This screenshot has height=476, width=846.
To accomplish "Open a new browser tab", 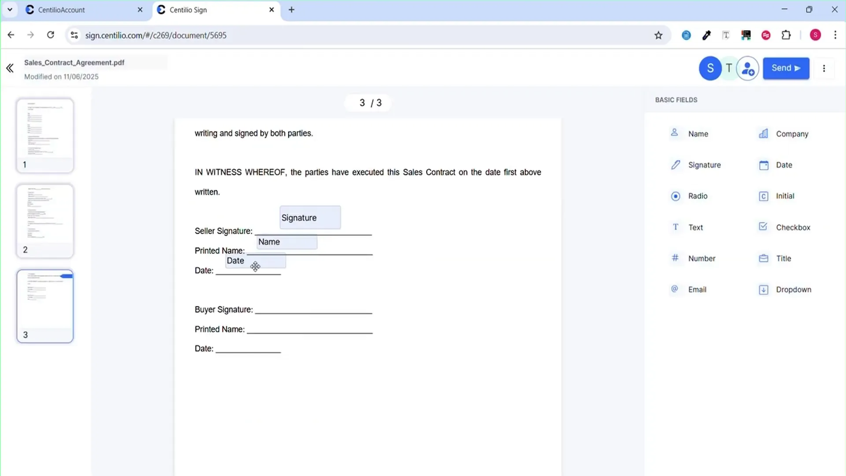I will pyautogui.click(x=291, y=10).
